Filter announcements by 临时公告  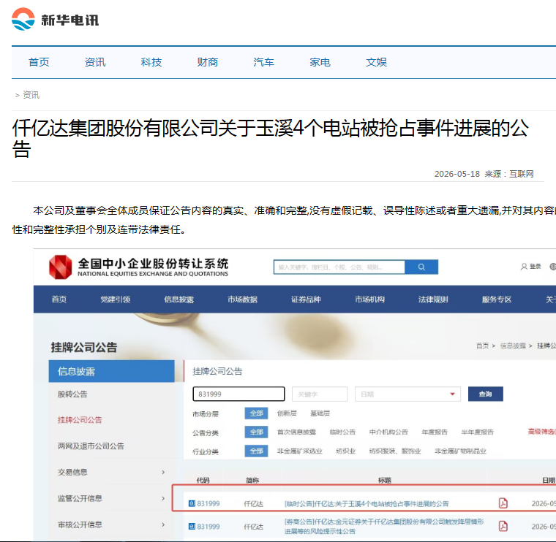(342, 432)
